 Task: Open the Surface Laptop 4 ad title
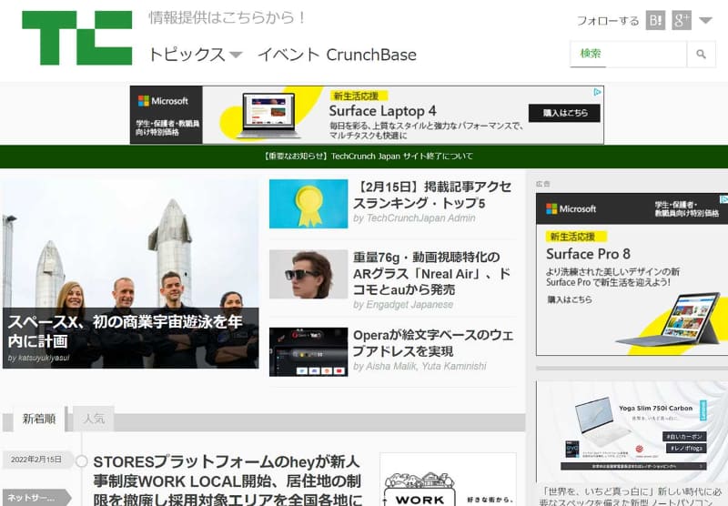click(382, 111)
